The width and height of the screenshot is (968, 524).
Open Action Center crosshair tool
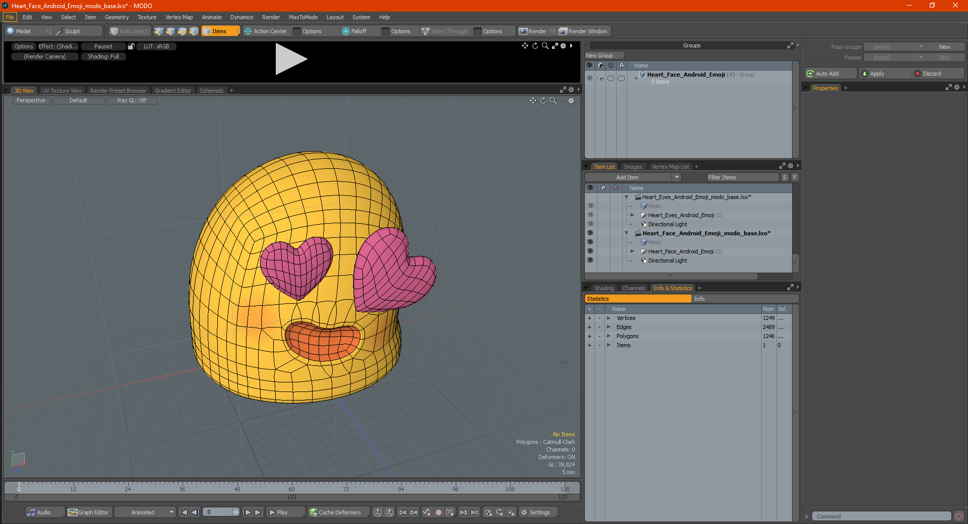[x=266, y=31]
